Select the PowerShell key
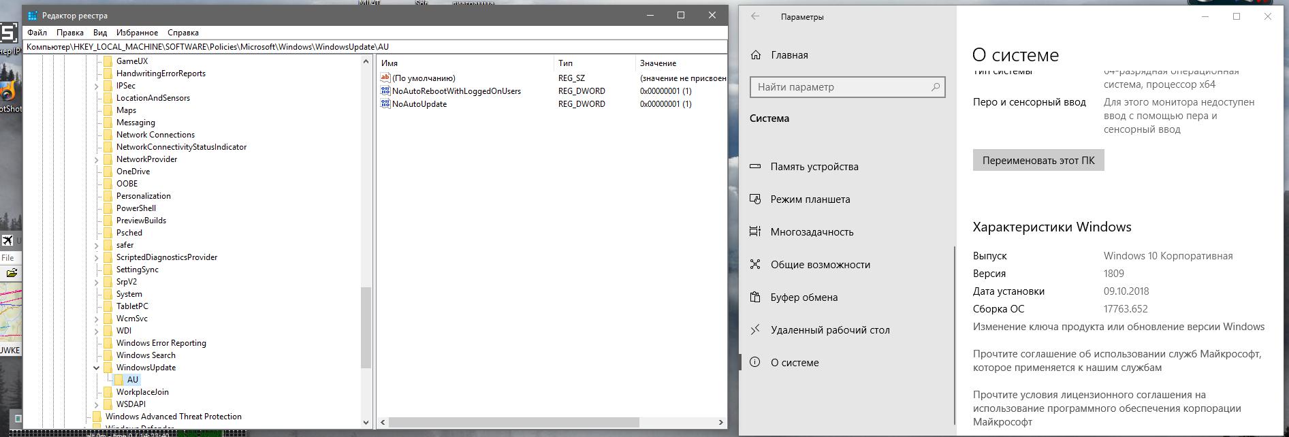The width and height of the screenshot is (1289, 437). coord(136,208)
